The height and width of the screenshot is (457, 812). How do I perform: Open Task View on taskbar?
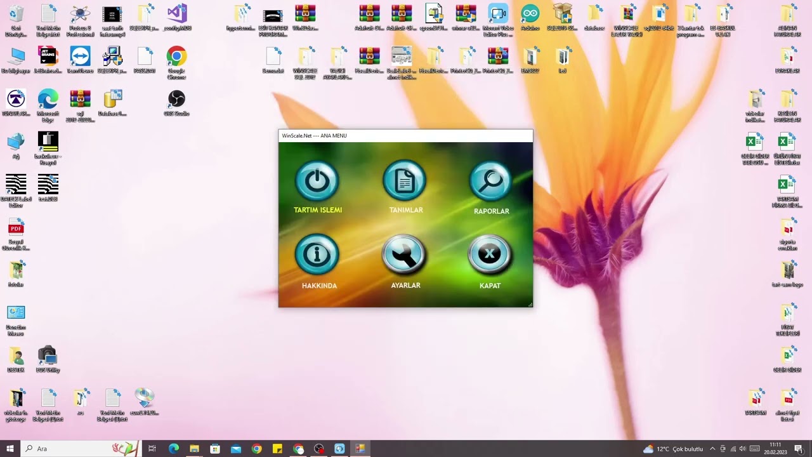[x=152, y=449]
